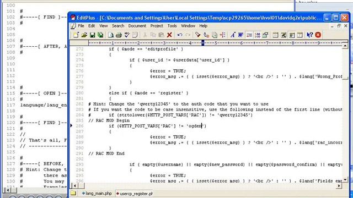This screenshot has height=198, width=353.
Task: Open the Tools menu
Action: coord(172,26)
